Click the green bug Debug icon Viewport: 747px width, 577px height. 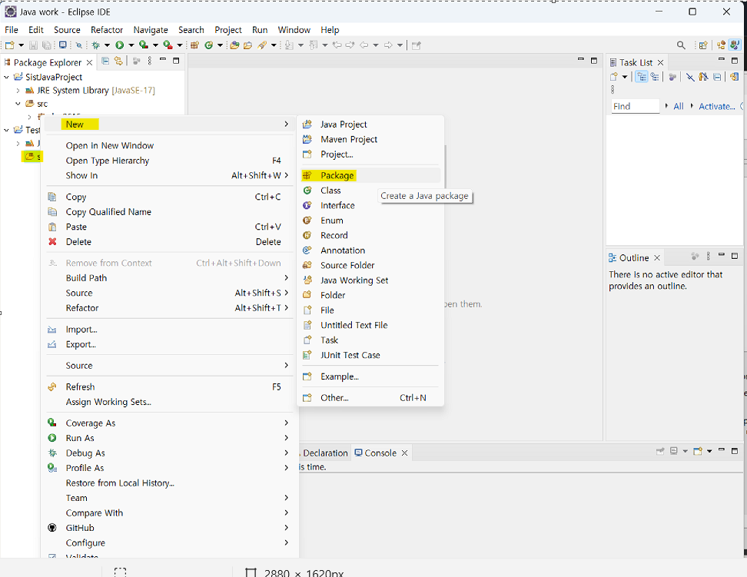point(96,45)
